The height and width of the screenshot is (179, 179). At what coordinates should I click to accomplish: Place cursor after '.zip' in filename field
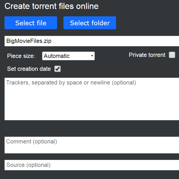pos(52,41)
